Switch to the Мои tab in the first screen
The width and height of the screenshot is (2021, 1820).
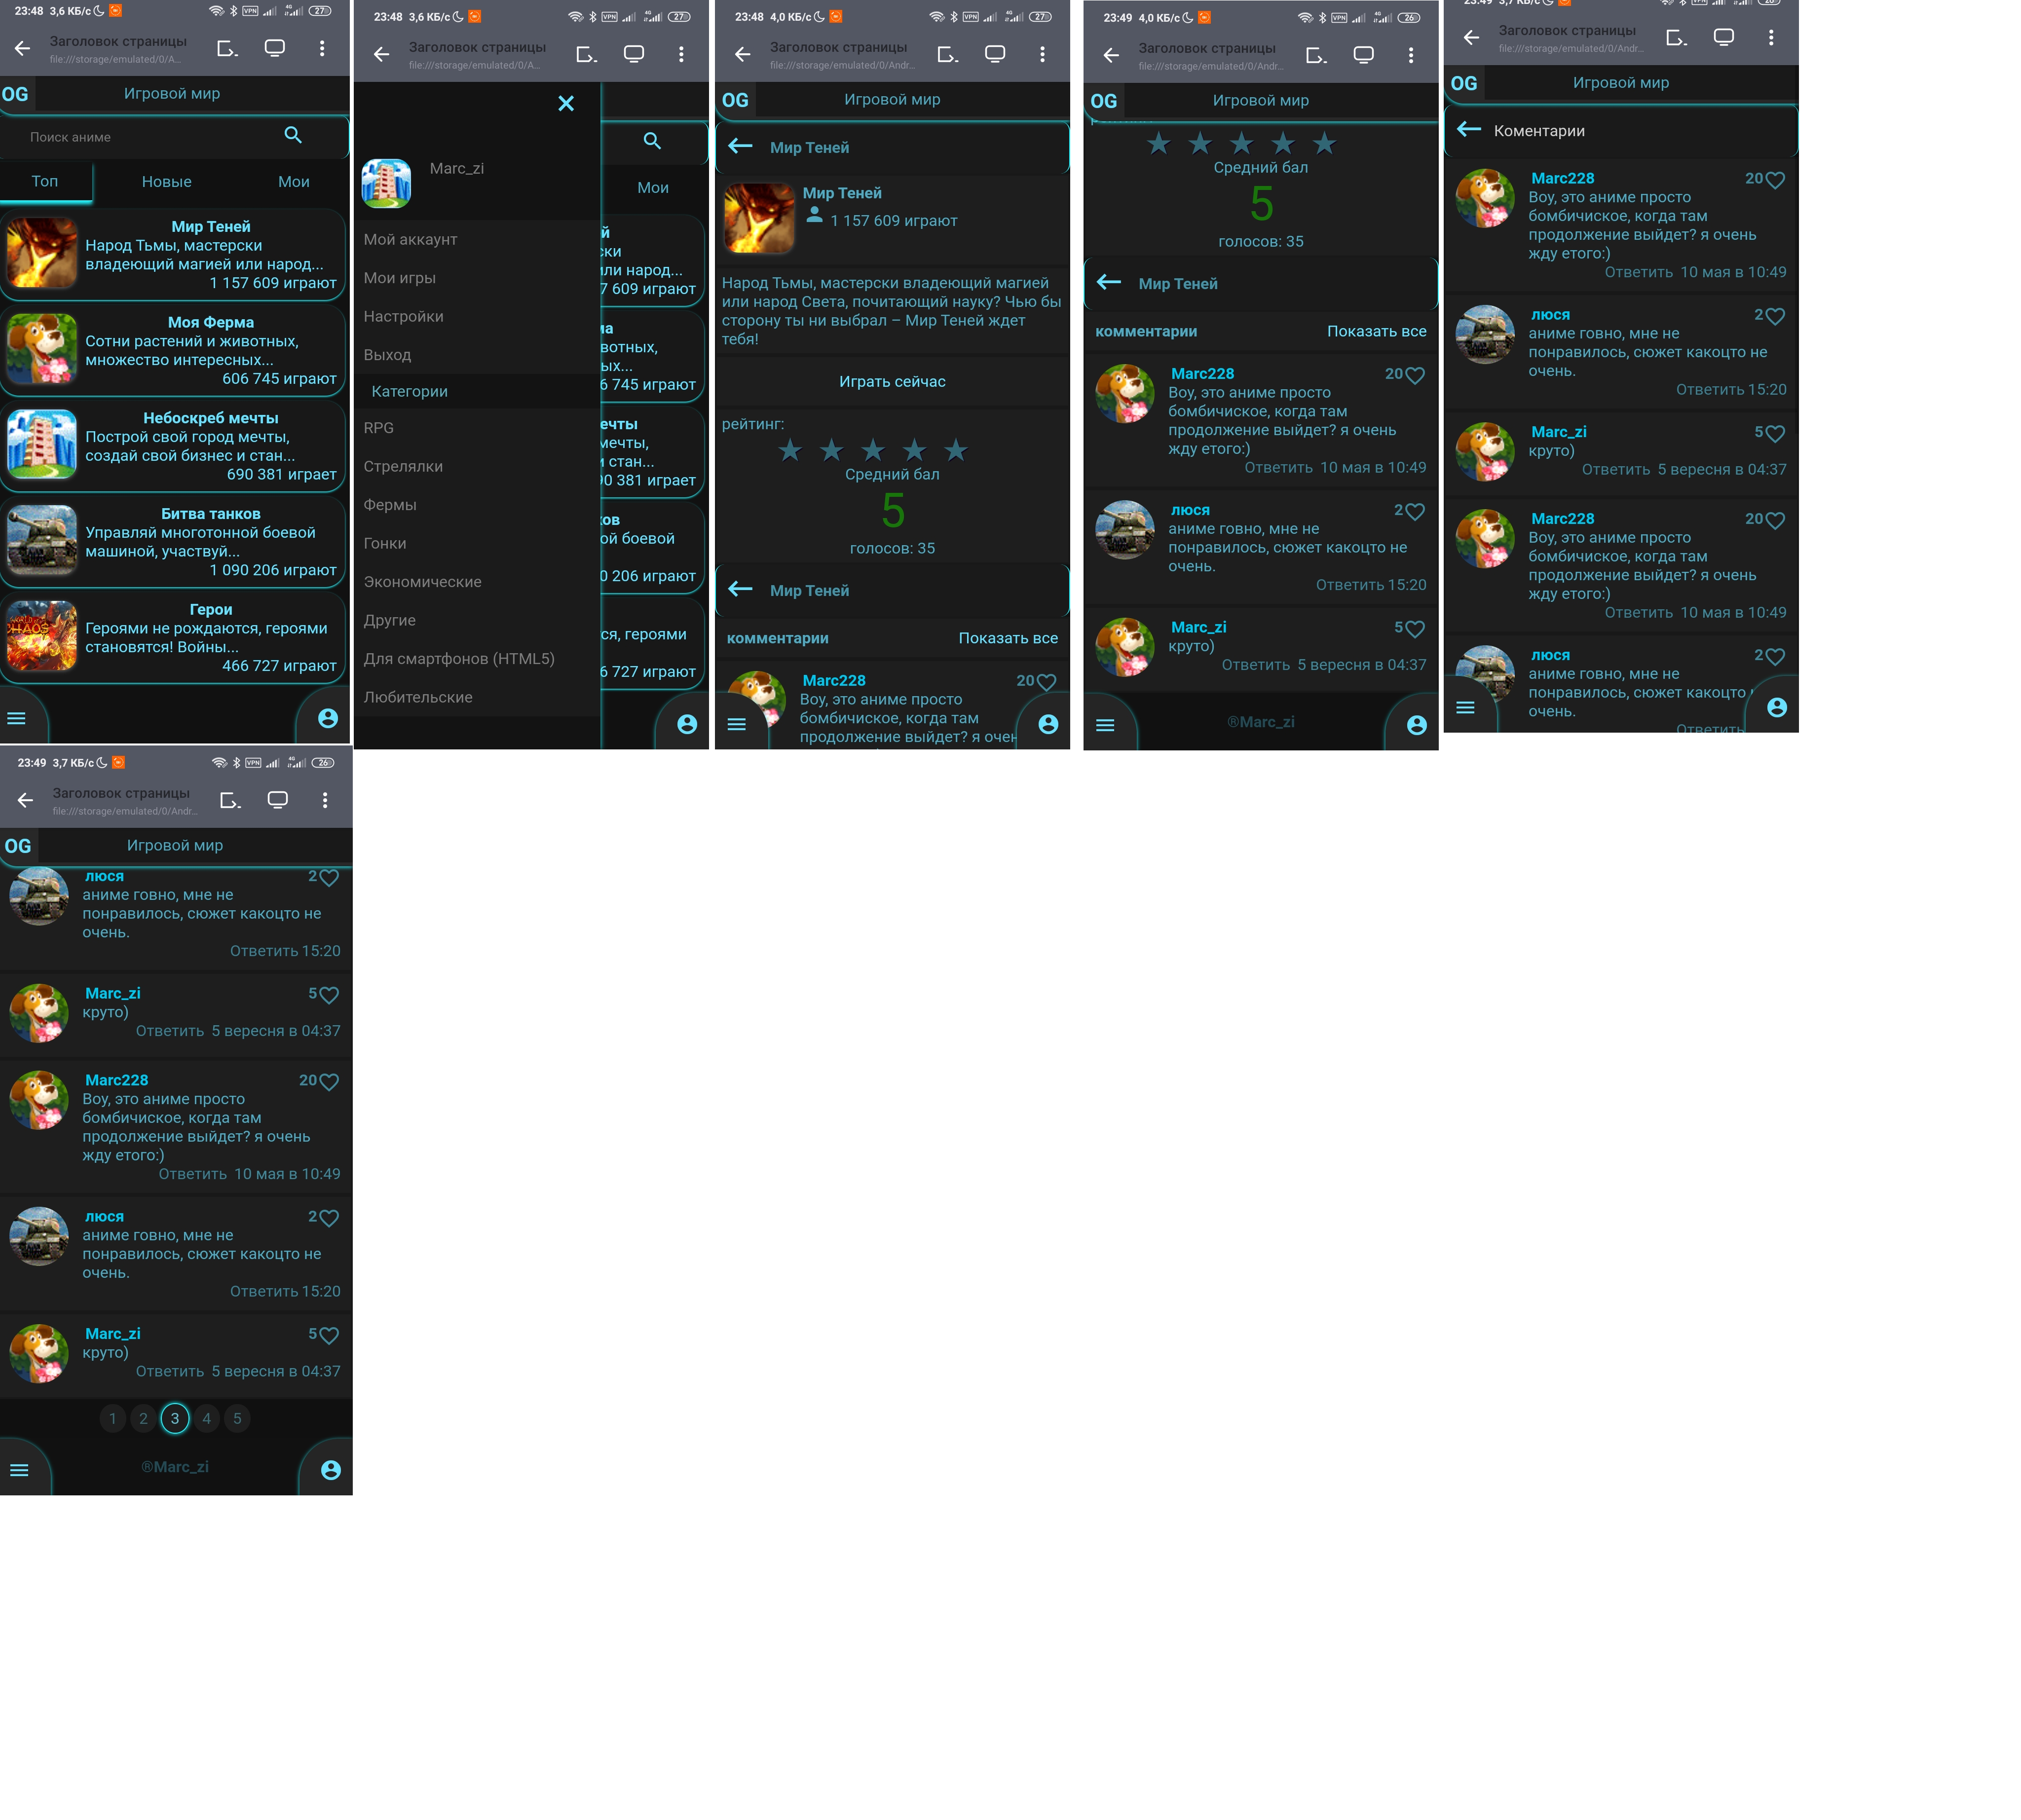(293, 182)
